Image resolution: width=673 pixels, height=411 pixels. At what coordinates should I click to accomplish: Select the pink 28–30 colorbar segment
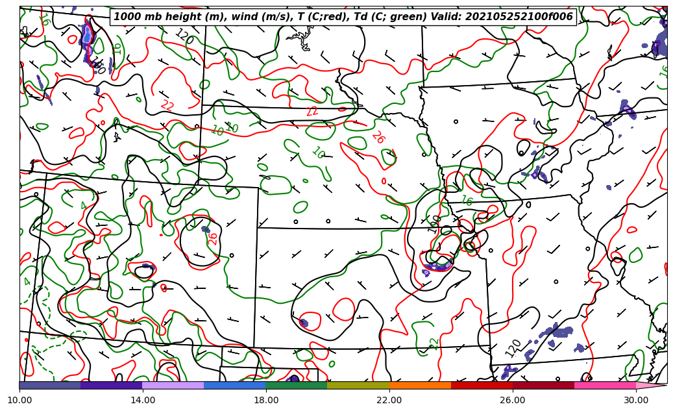(605, 385)
